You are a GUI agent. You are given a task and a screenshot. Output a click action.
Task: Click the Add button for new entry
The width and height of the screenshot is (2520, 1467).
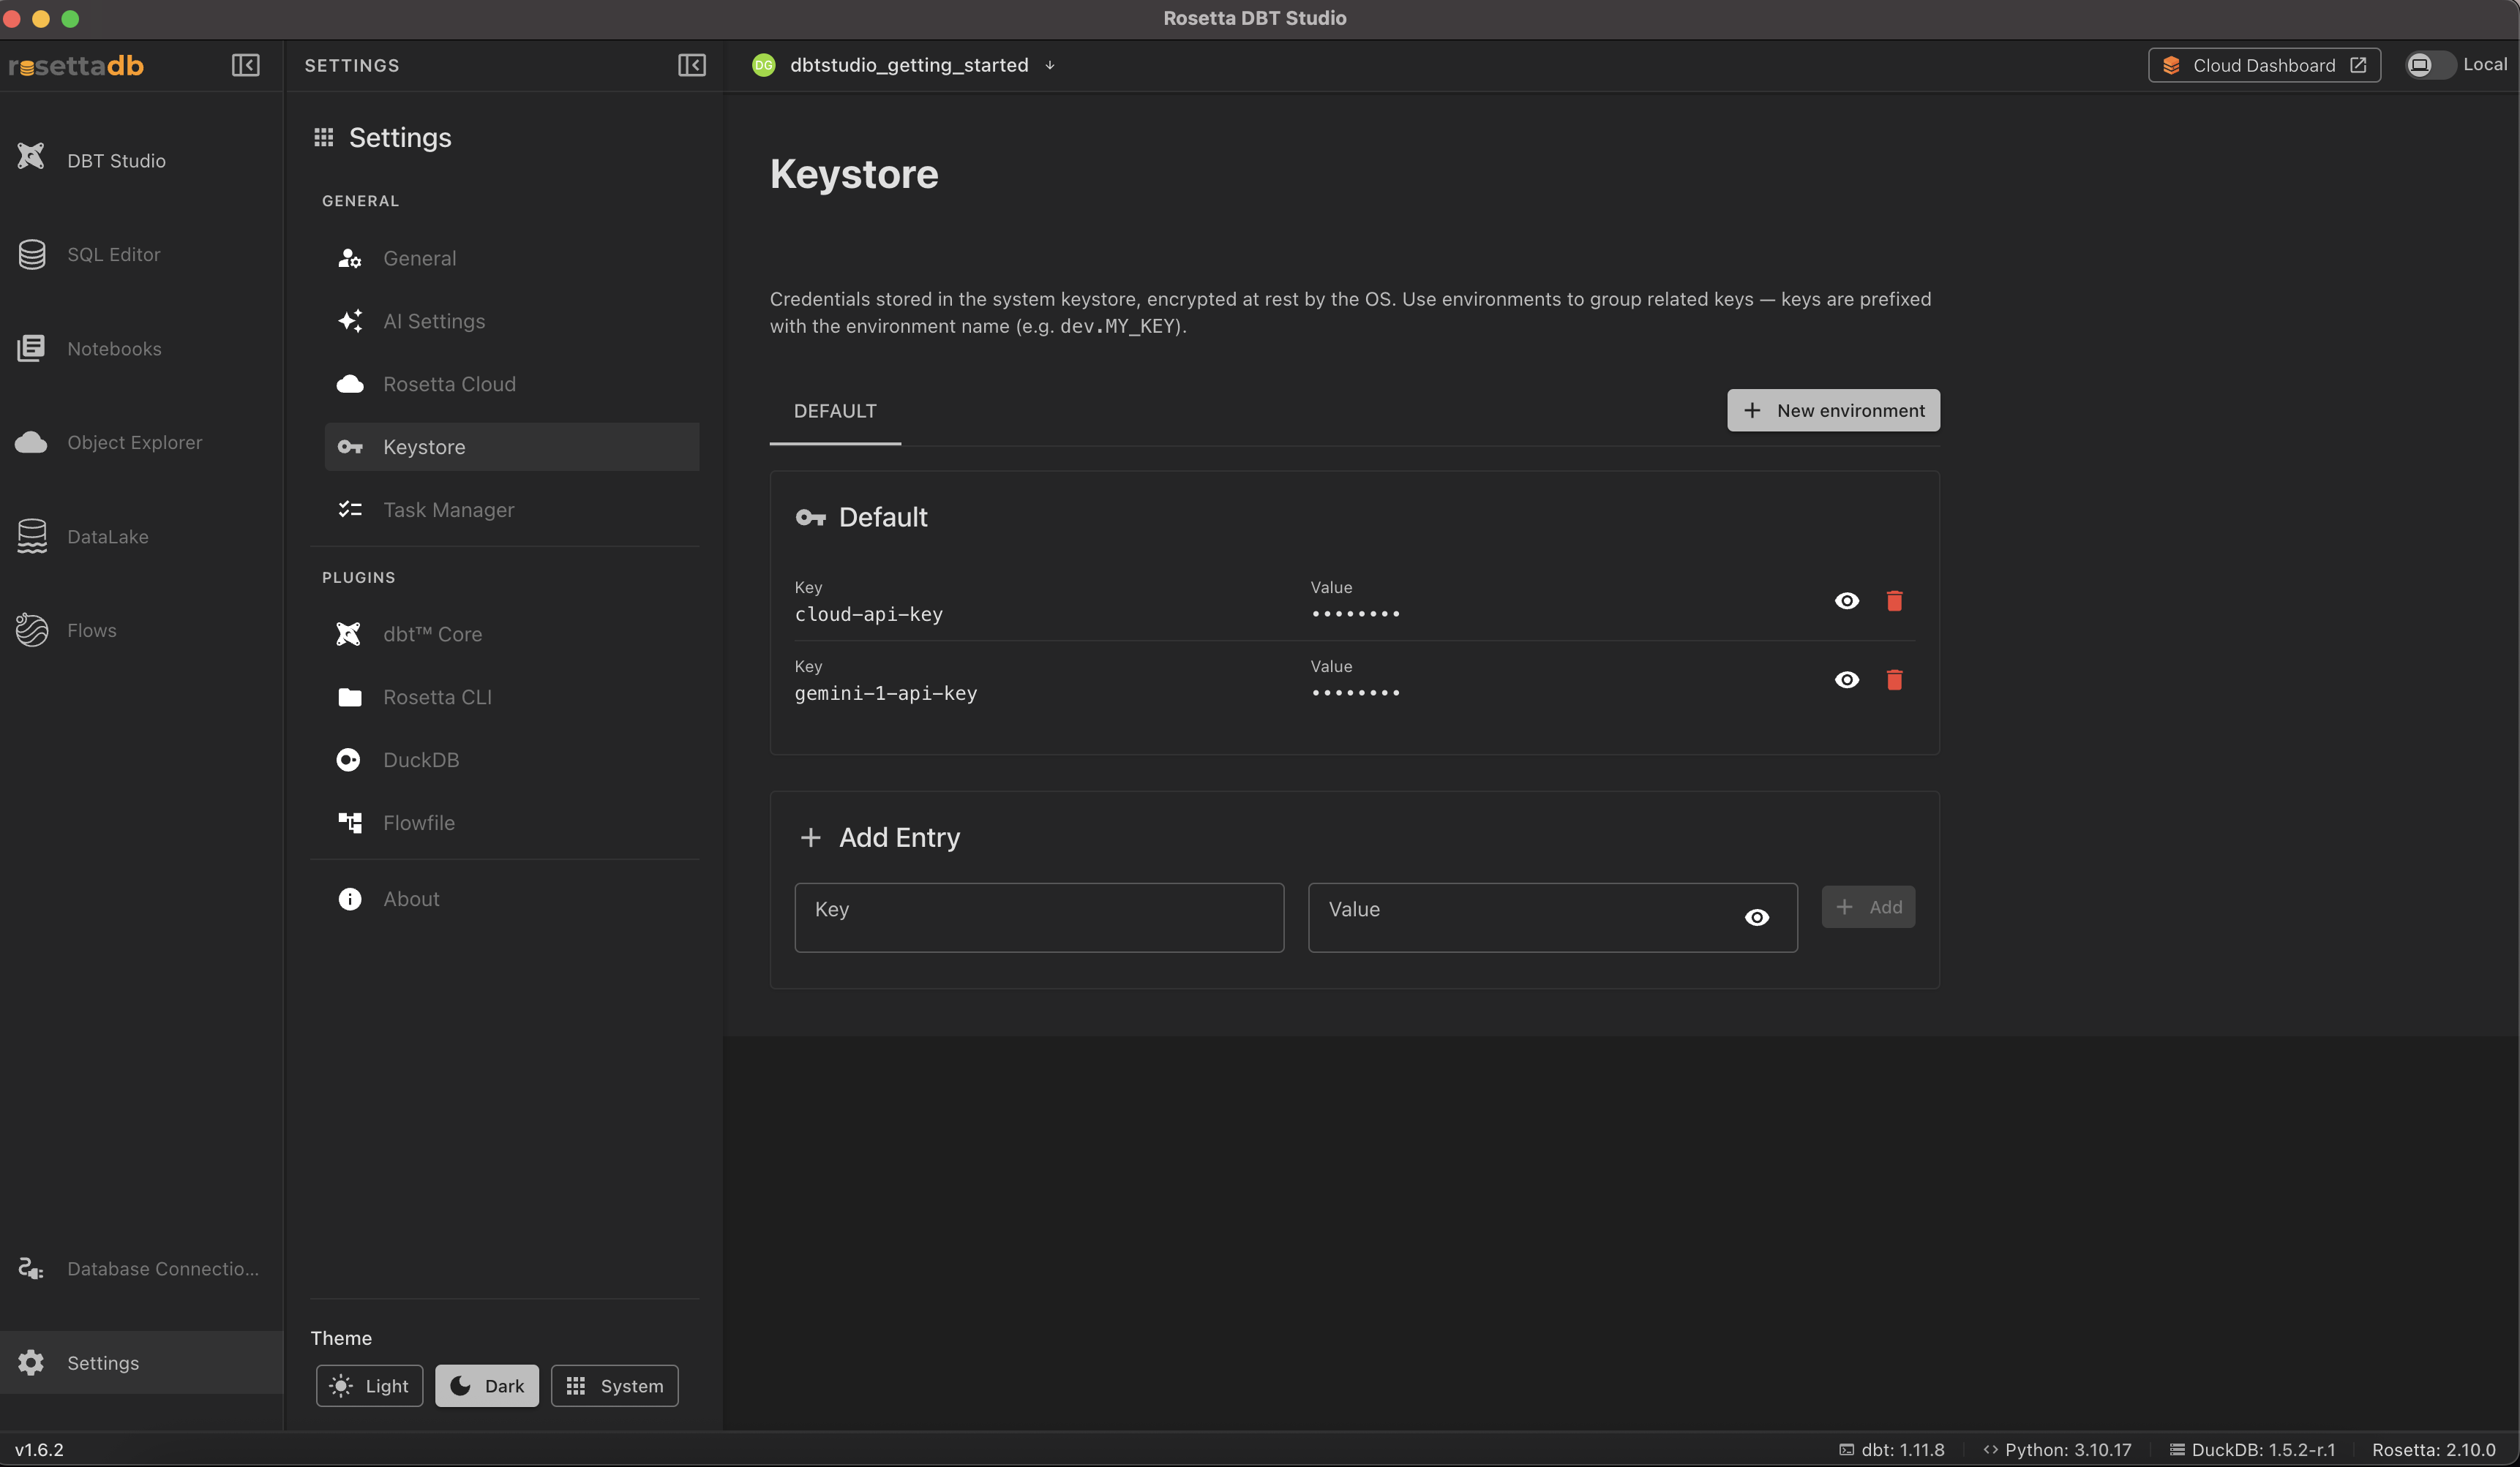click(1868, 906)
